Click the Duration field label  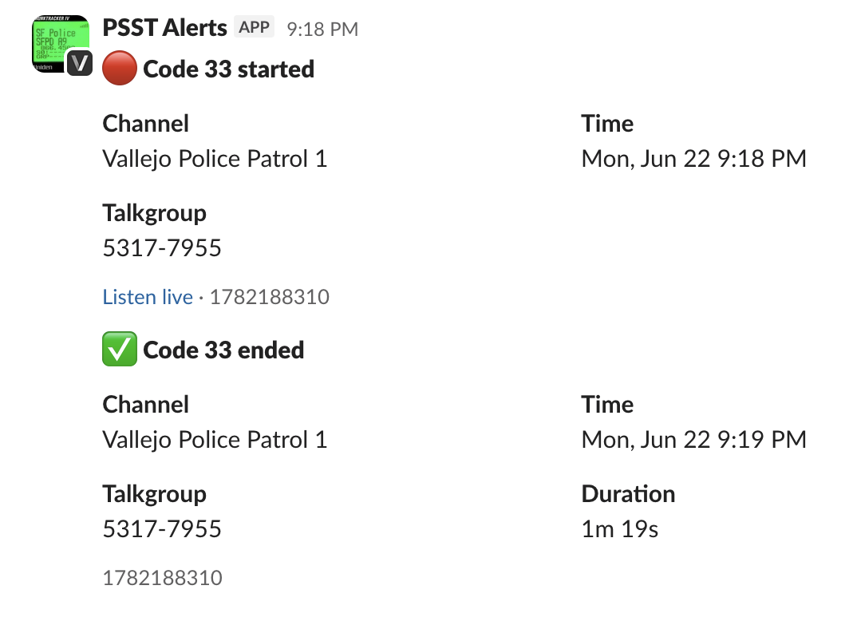click(x=628, y=493)
